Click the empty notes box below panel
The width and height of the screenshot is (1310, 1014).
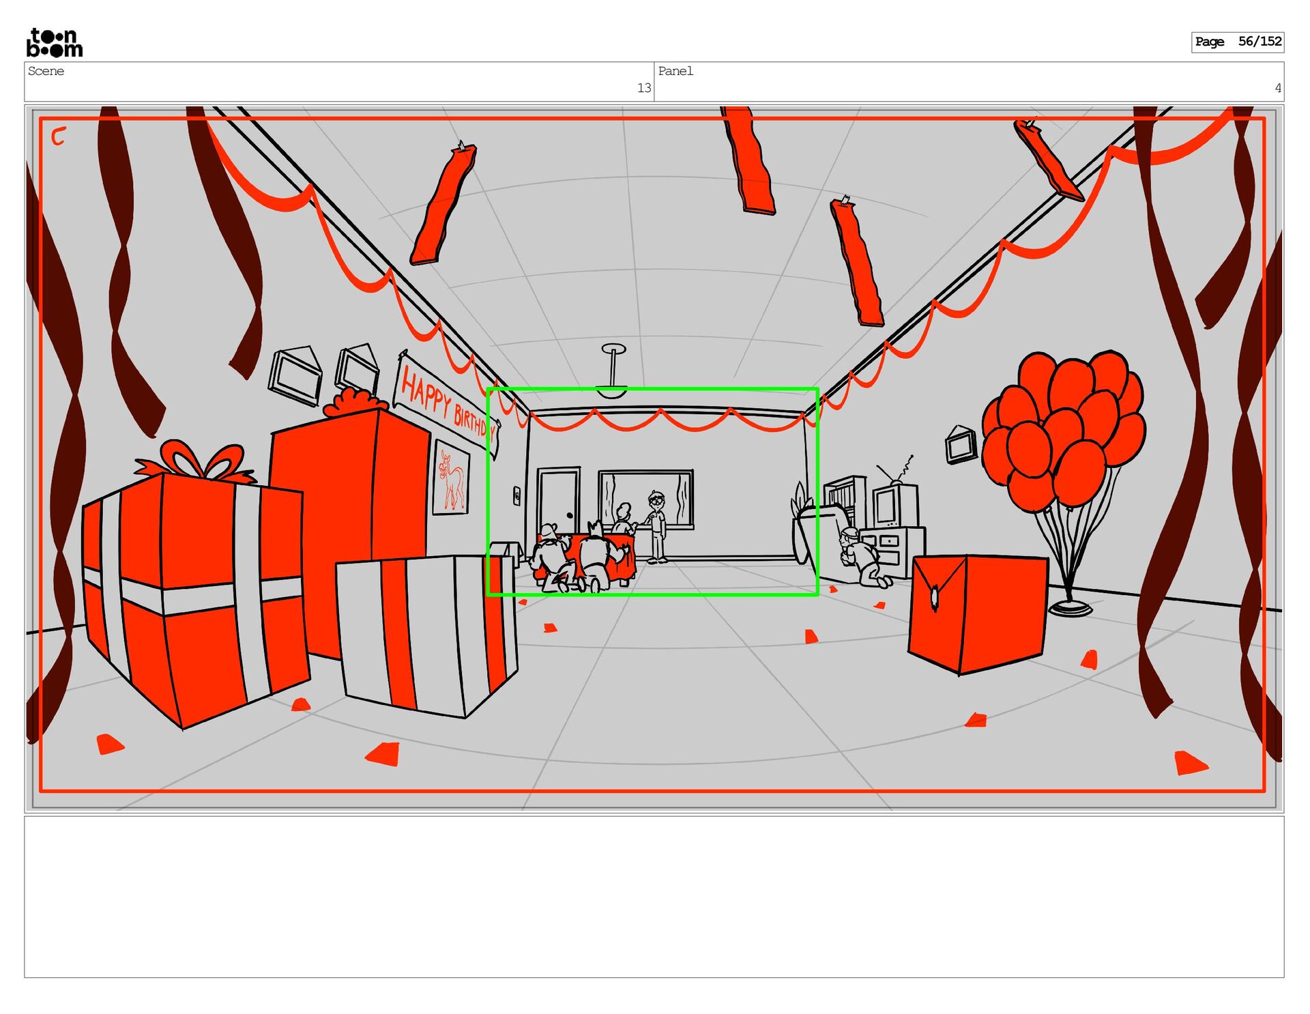[x=654, y=896]
